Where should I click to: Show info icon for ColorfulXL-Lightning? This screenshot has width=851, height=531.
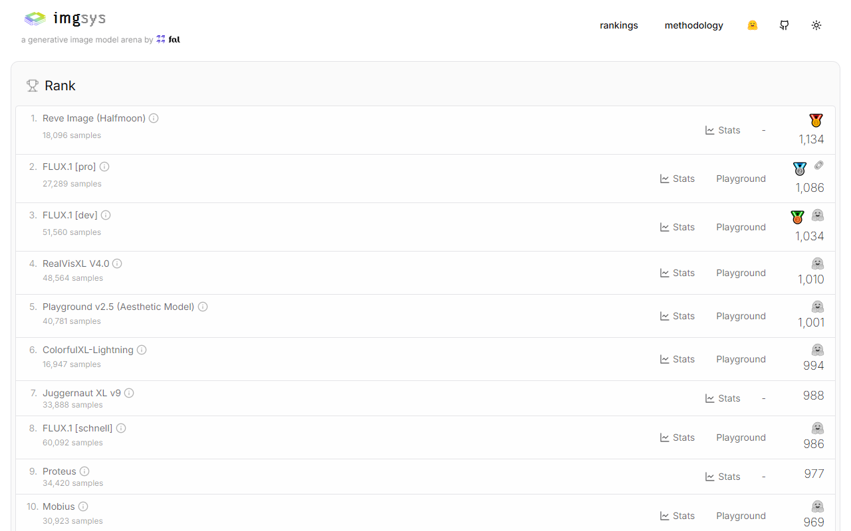142,350
